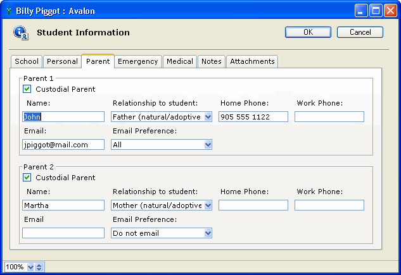Viewport: 401px width, 275px height.
Task: Click the zoom stepper arrows
Action: pos(39,267)
